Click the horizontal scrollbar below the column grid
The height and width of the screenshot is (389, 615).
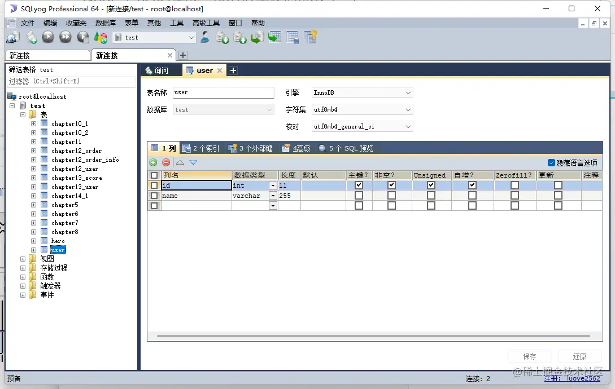click(373, 335)
